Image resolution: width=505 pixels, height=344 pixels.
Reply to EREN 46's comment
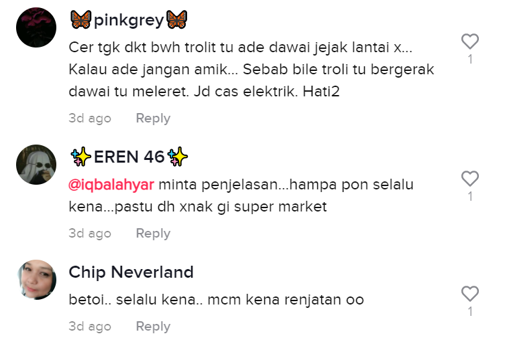(x=153, y=234)
